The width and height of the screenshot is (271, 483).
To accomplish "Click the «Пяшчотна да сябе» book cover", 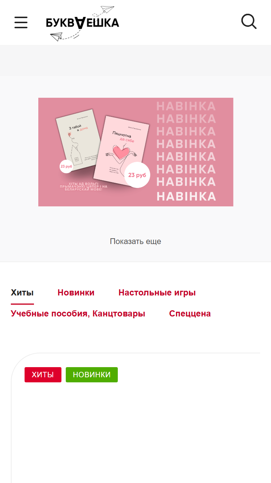I will pos(121,148).
